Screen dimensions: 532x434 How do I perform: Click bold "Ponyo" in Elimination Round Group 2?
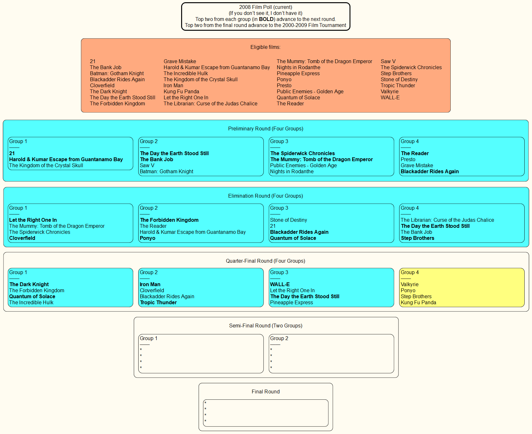coord(147,238)
